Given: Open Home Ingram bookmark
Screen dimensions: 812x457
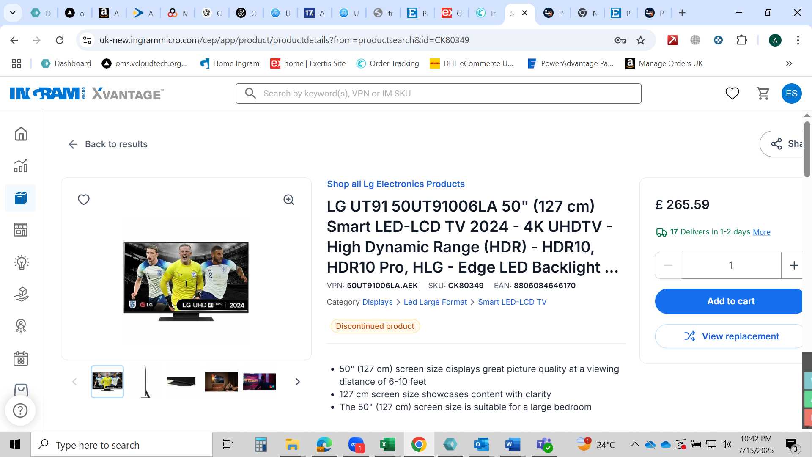Looking at the screenshot, I should [x=230, y=63].
